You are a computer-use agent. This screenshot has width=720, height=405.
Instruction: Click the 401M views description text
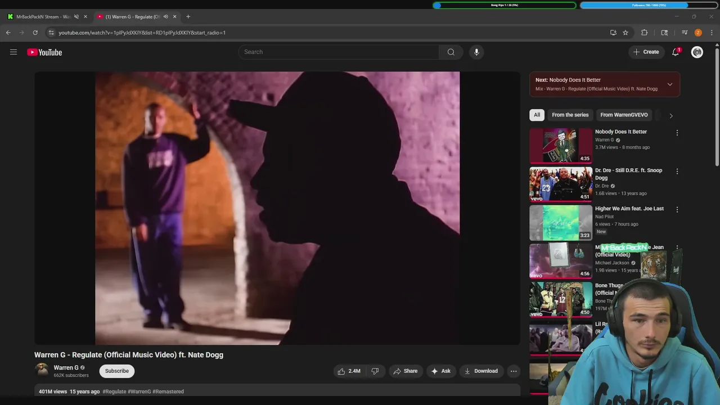(x=53, y=391)
